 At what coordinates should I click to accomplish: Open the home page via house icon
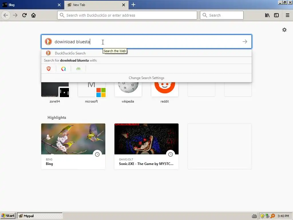(x=33, y=15)
